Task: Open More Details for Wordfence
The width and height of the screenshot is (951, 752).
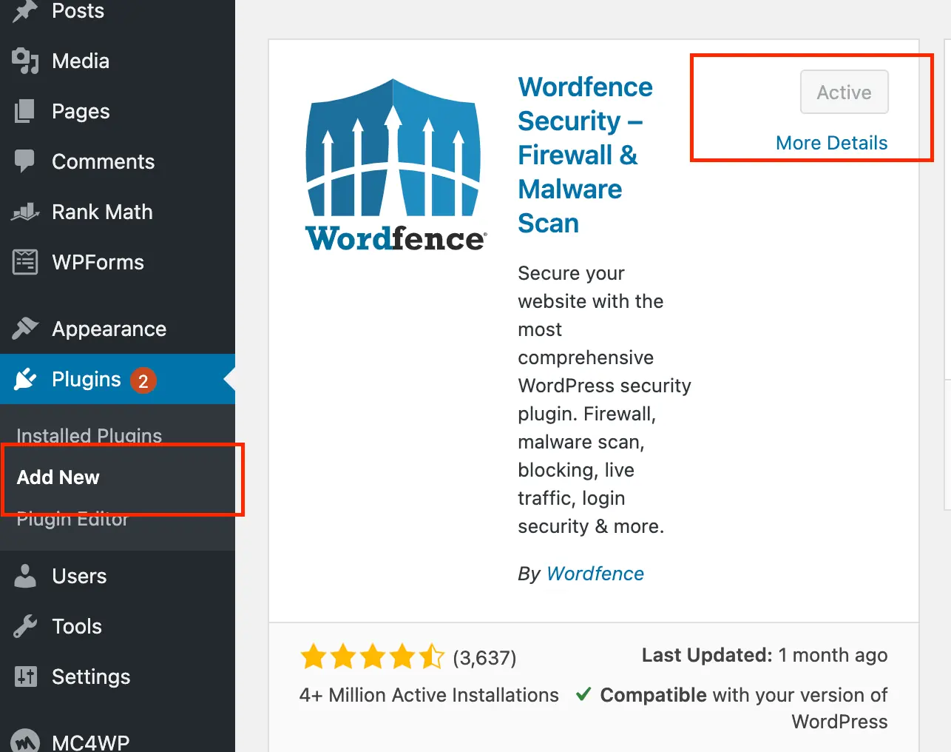Action: coord(832,143)
